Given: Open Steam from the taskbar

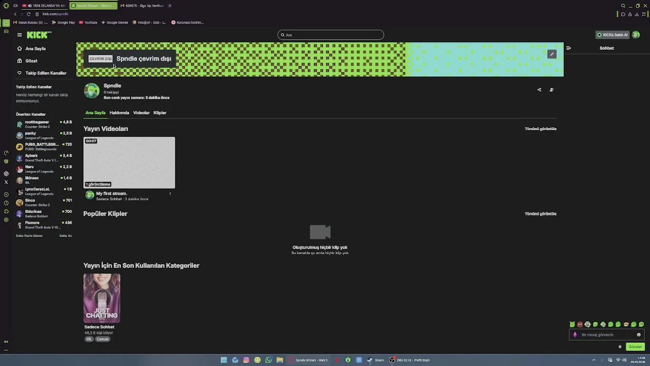Looking at the screenshot, I should [376, 360].
